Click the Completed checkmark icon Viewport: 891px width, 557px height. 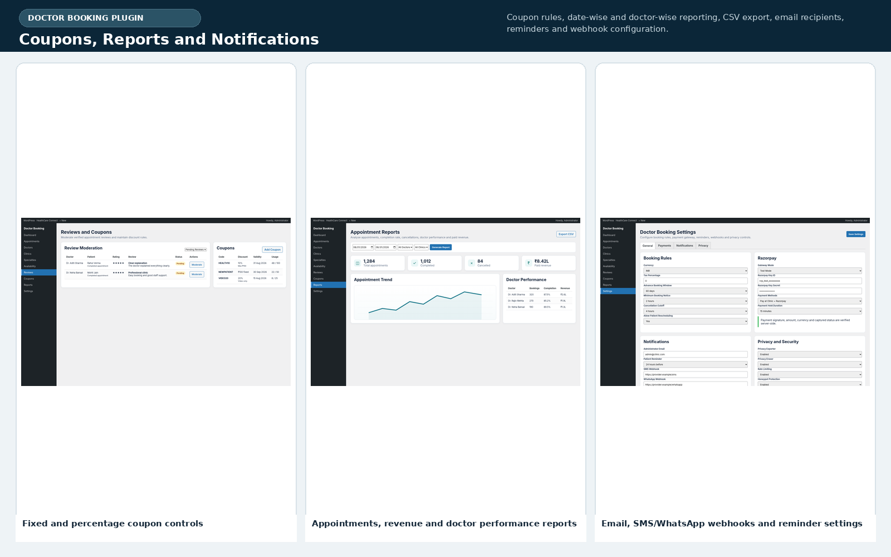coord(414,263)
